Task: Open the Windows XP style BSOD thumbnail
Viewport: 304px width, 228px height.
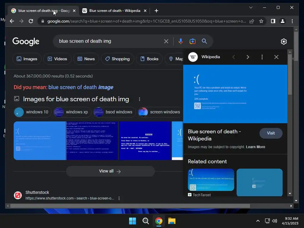Action: (92, 141)
